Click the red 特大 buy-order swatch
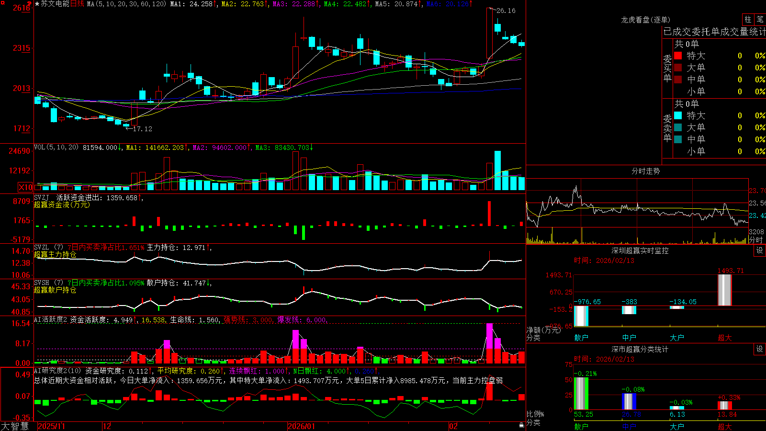 (x=678, y=56)
